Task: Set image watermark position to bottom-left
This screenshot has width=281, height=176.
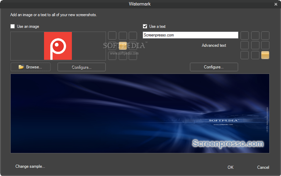Action: (x=112, y=56)
